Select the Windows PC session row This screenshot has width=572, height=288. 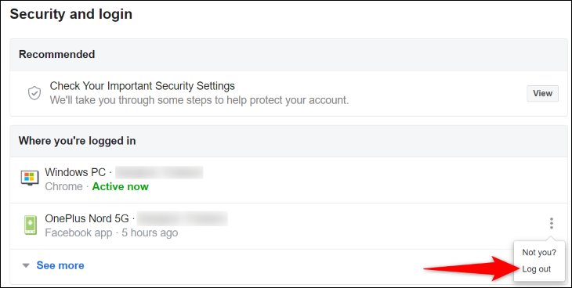pos(288,180)
